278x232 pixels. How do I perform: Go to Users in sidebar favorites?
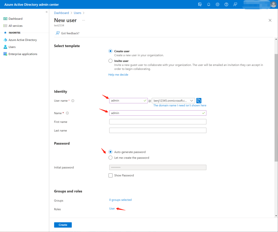12,47
